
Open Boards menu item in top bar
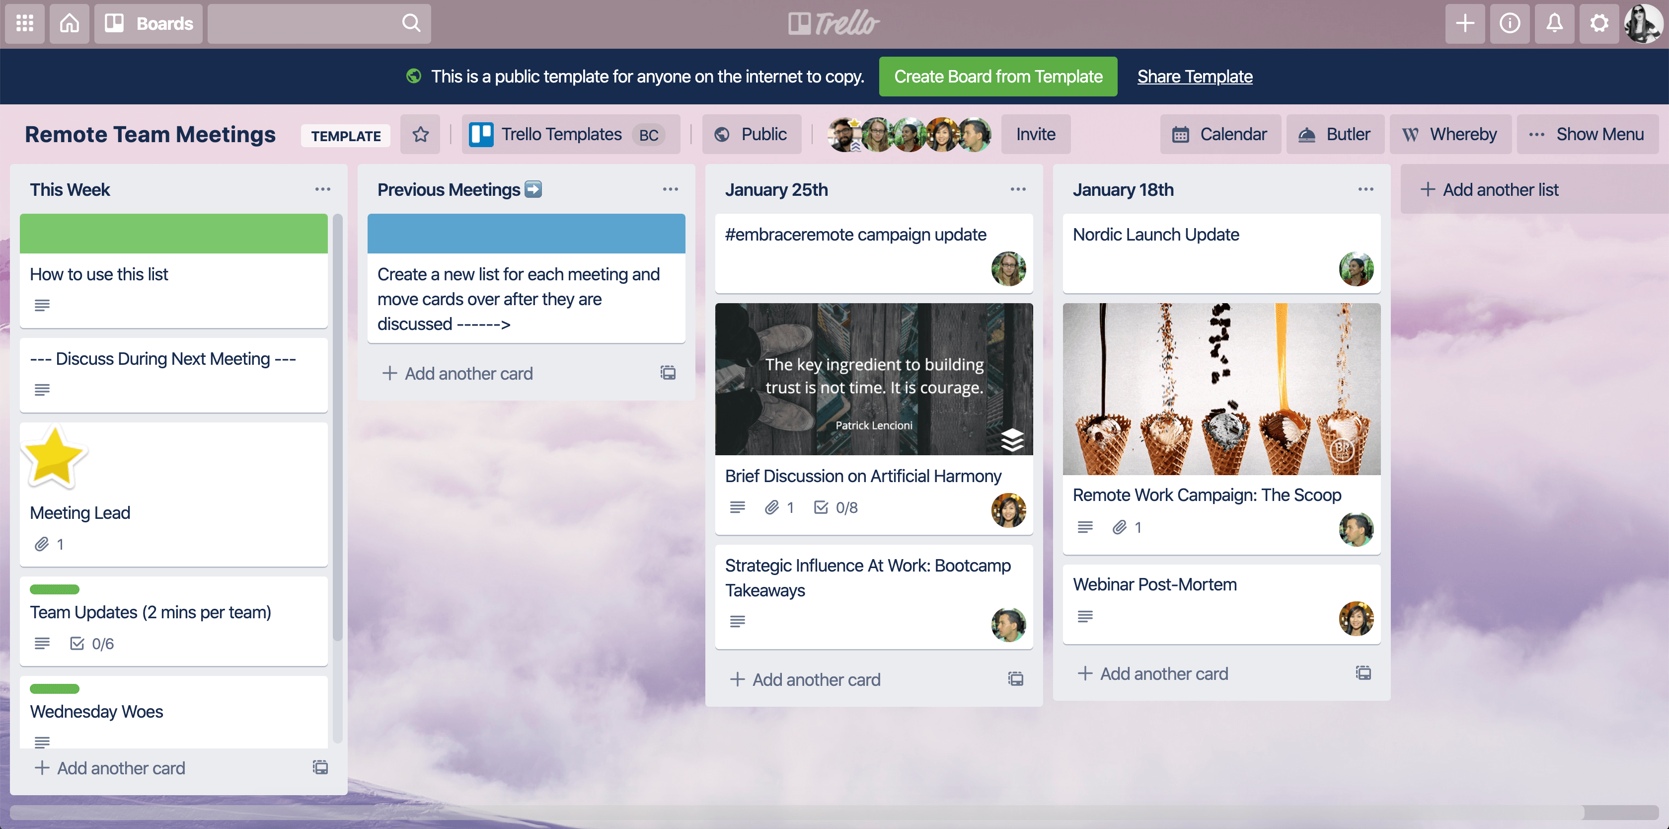[148, 23]
